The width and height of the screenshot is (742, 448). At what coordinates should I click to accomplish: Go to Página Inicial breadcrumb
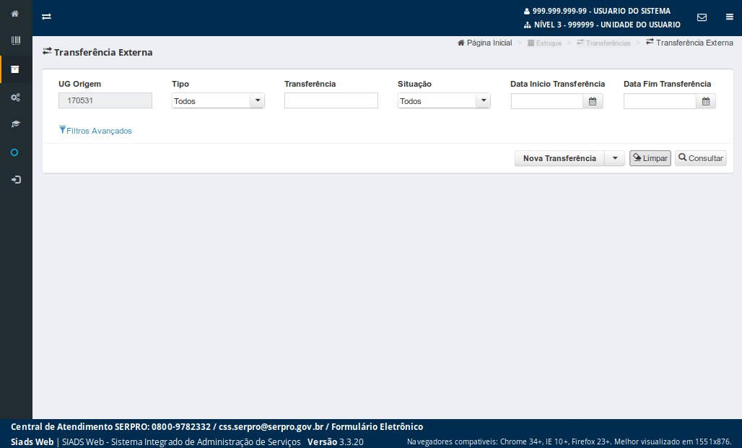pos(484,43)
